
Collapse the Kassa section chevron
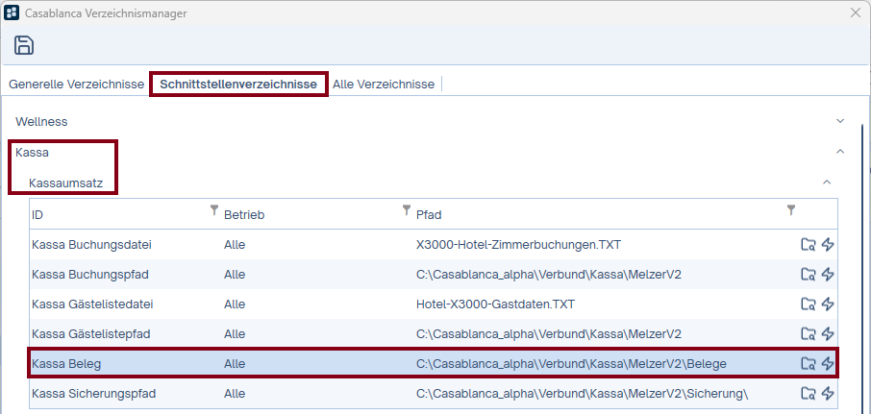coord(840,151)
